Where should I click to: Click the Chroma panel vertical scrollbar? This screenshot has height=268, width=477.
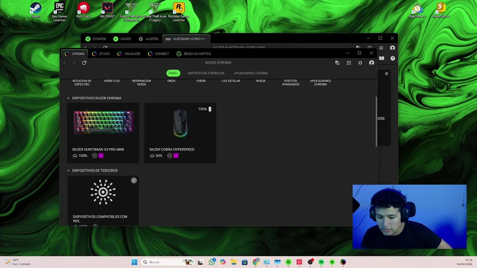pyautogui.click(x=376, y=122)
